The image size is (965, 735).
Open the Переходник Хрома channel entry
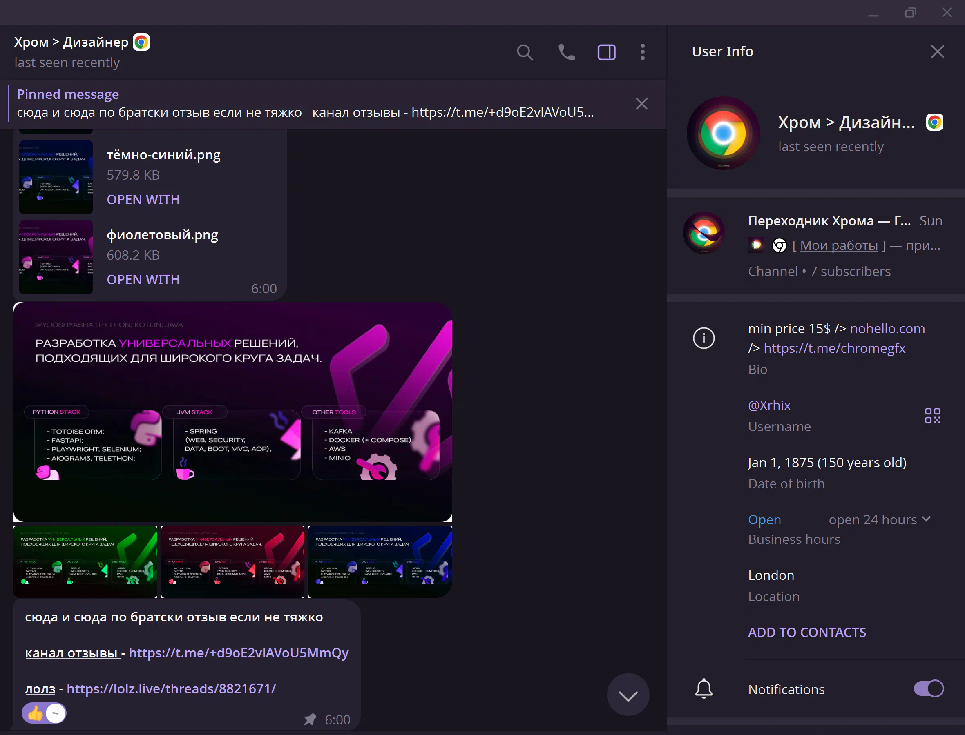[816, 245]
